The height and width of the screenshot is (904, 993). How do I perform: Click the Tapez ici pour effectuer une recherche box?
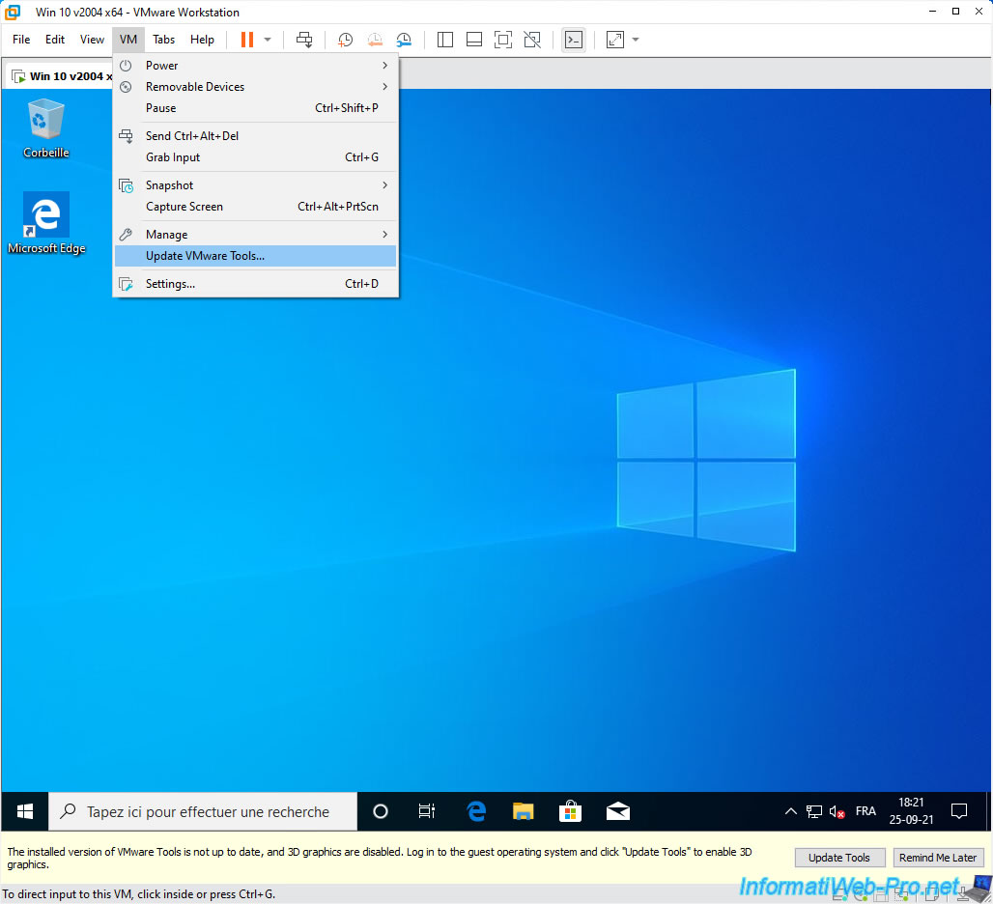(x=203, y=811)
